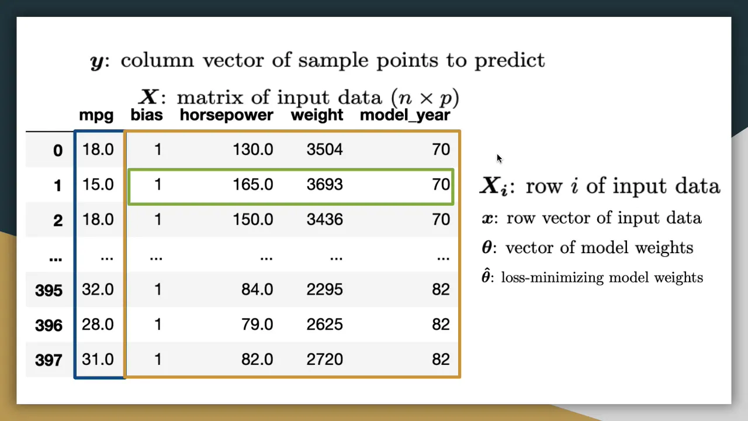
Task: Click the ellipsis row index label
Action: pyautogui.click(x=56, y=257)
